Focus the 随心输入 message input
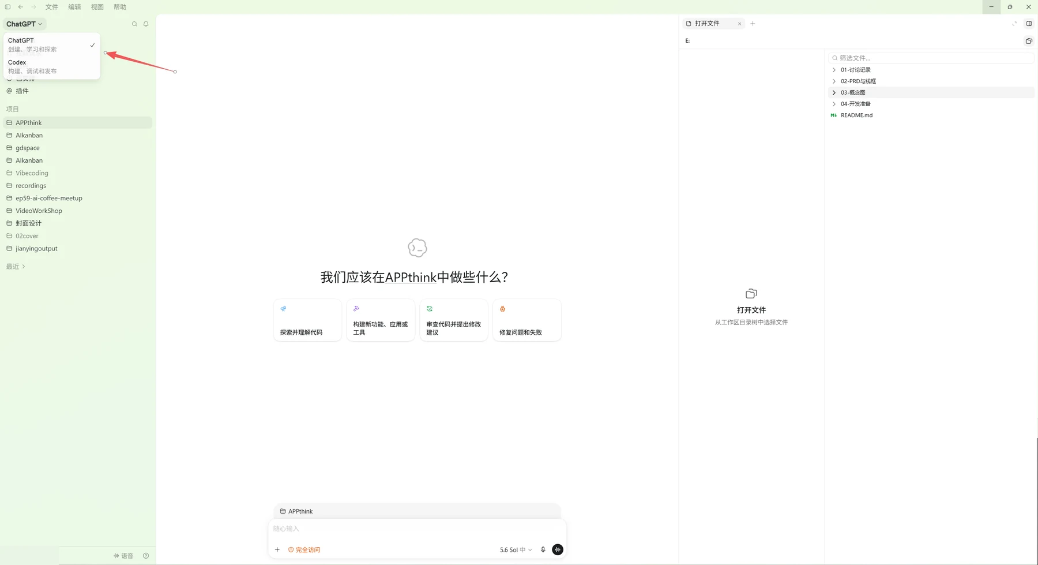The height and width of the screenshot is (565, 1038). pyautogui.click(x=417, y=529)
